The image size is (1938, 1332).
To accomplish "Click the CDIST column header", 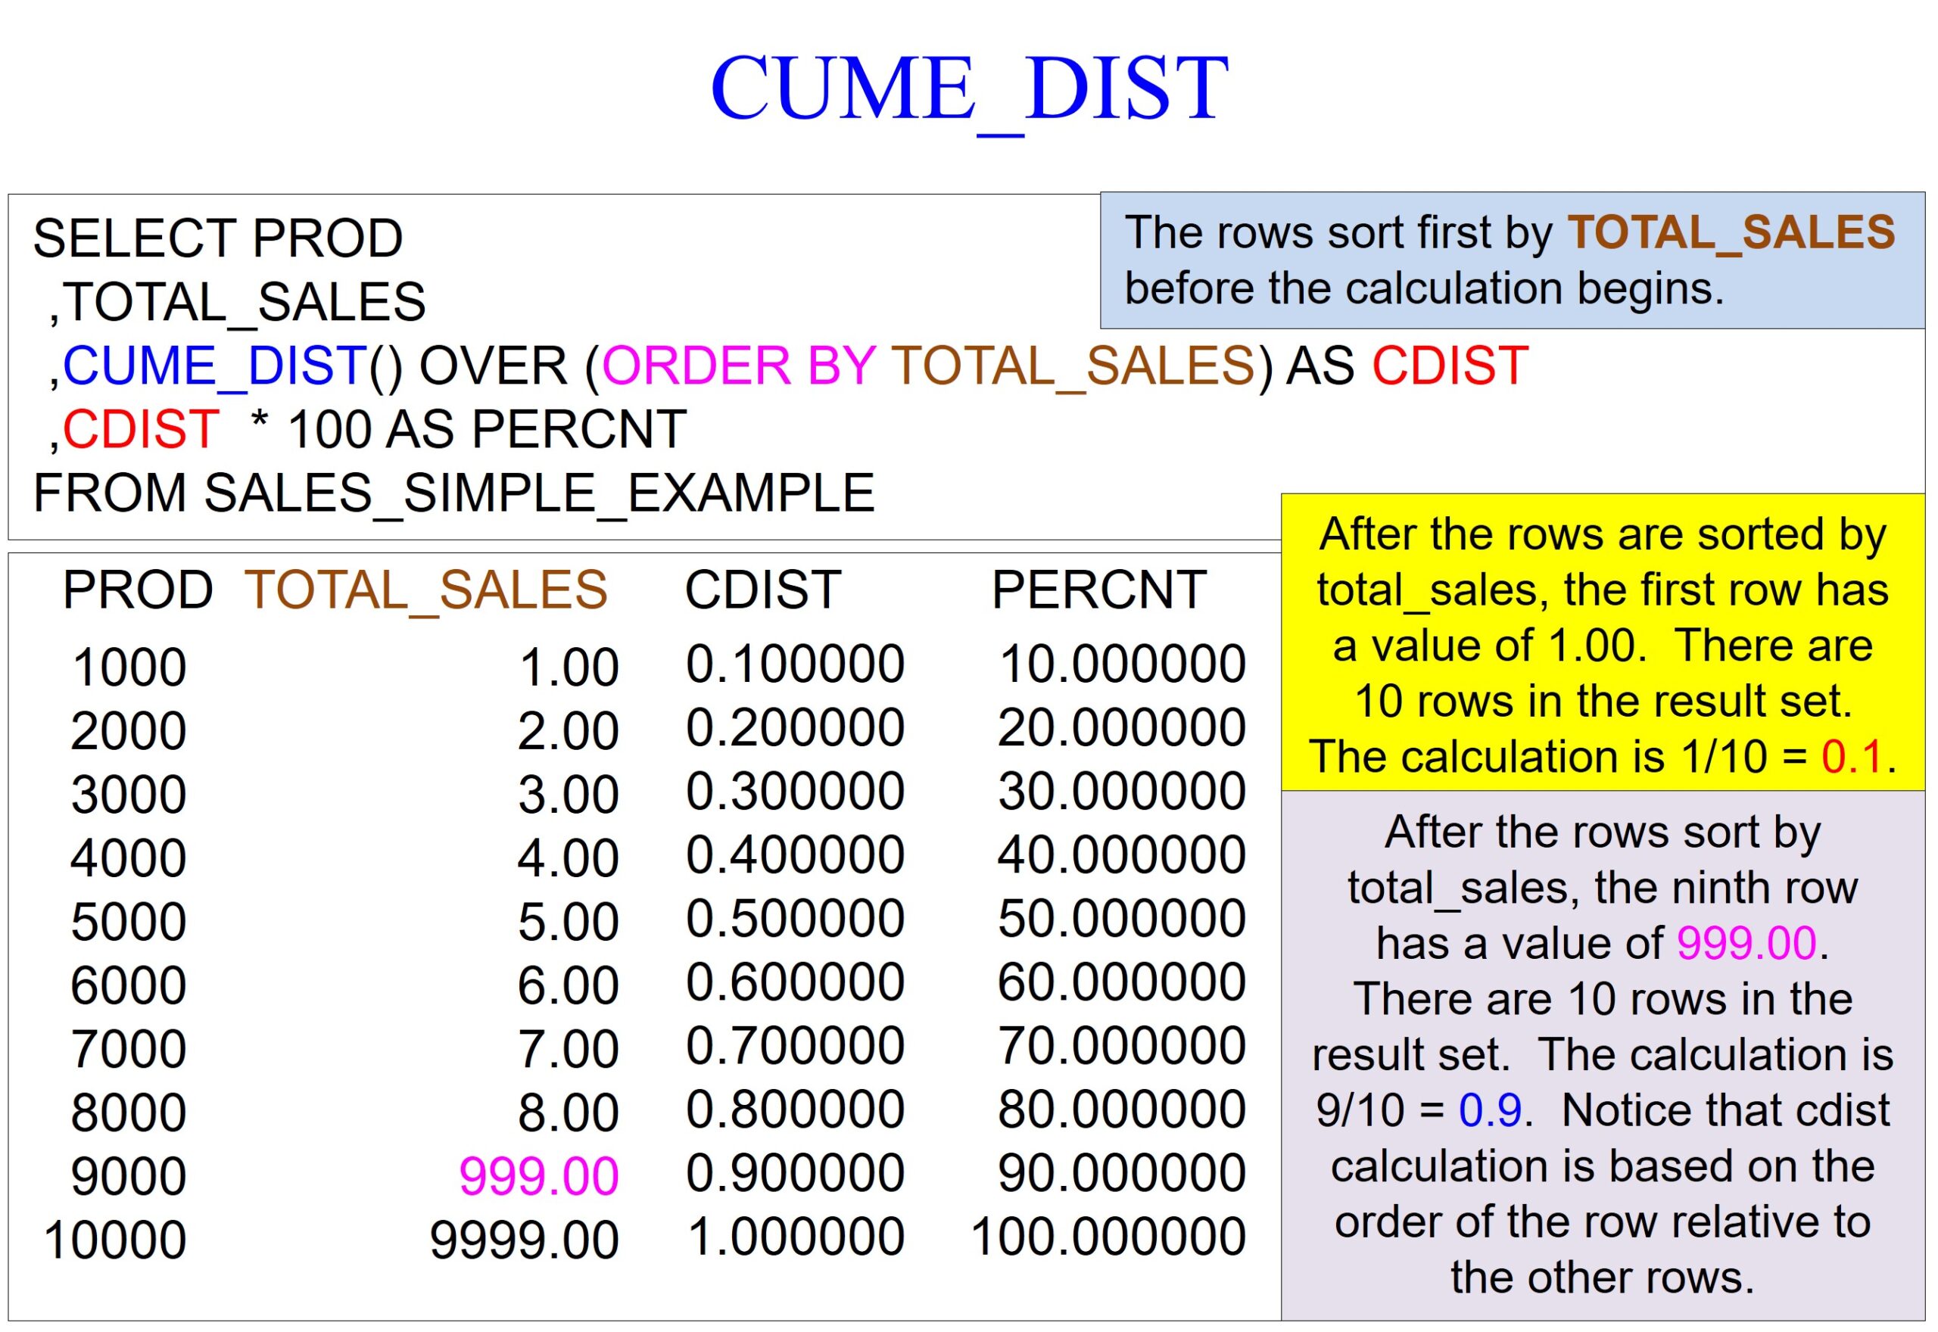I will point(762,591).
